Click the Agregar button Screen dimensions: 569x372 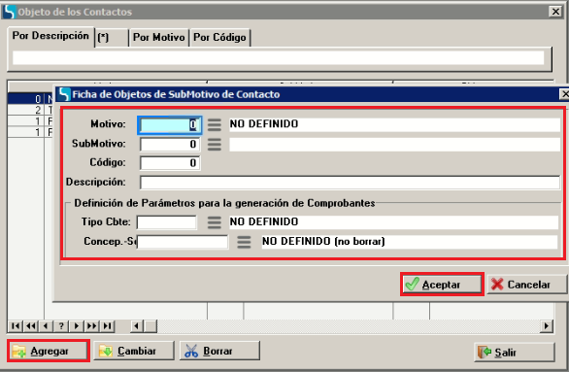[x=49, y=351]
